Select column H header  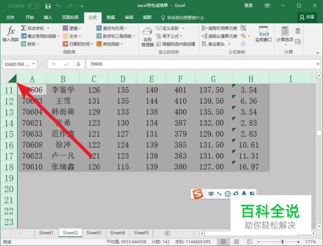pyautogui.click(x=251, y=79)
